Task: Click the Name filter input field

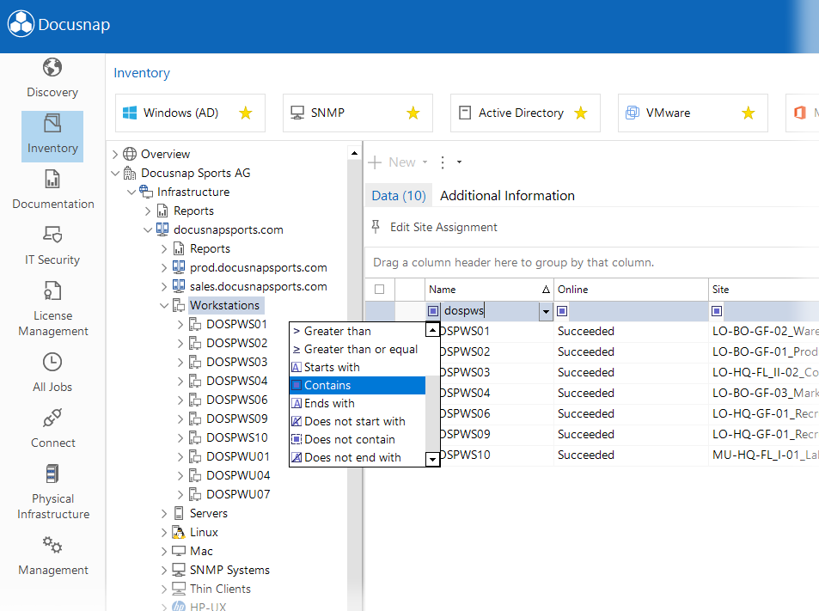Action: point(490,311)
